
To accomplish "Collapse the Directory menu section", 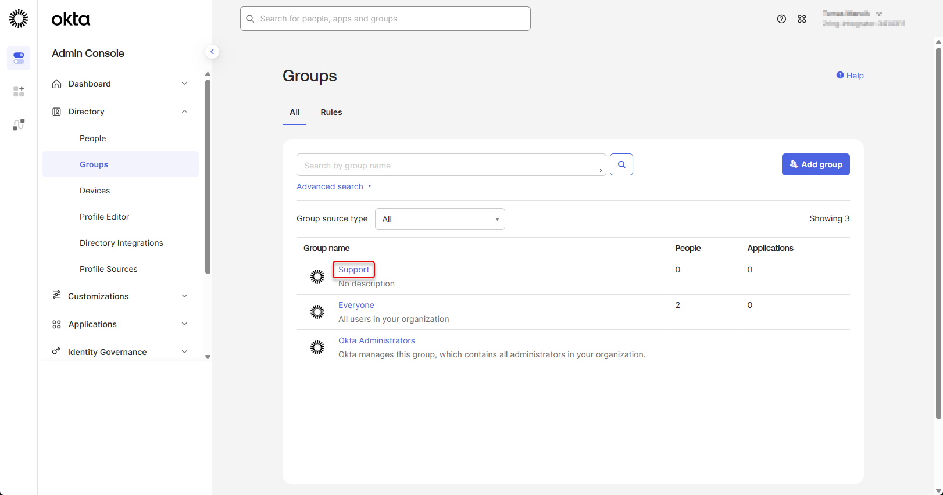I will (x=184, y=112).
